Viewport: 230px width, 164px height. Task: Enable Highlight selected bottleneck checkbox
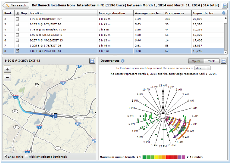(x=26, y=157)
